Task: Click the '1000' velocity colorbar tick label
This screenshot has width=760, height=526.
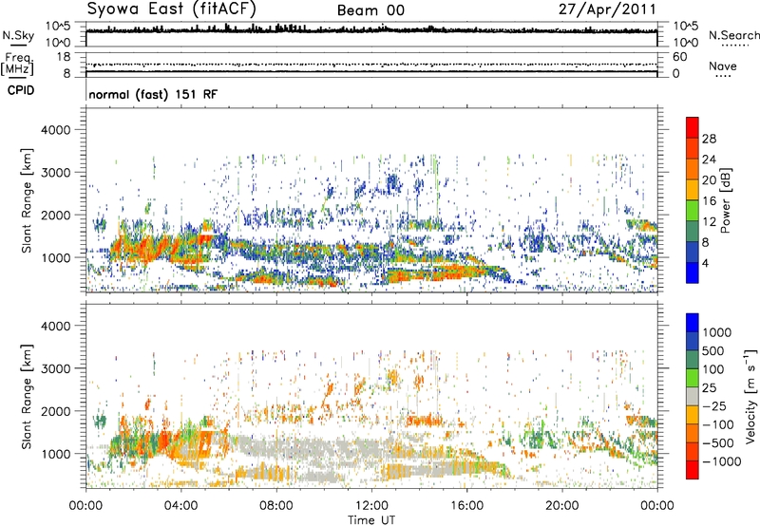Action: 717,332
